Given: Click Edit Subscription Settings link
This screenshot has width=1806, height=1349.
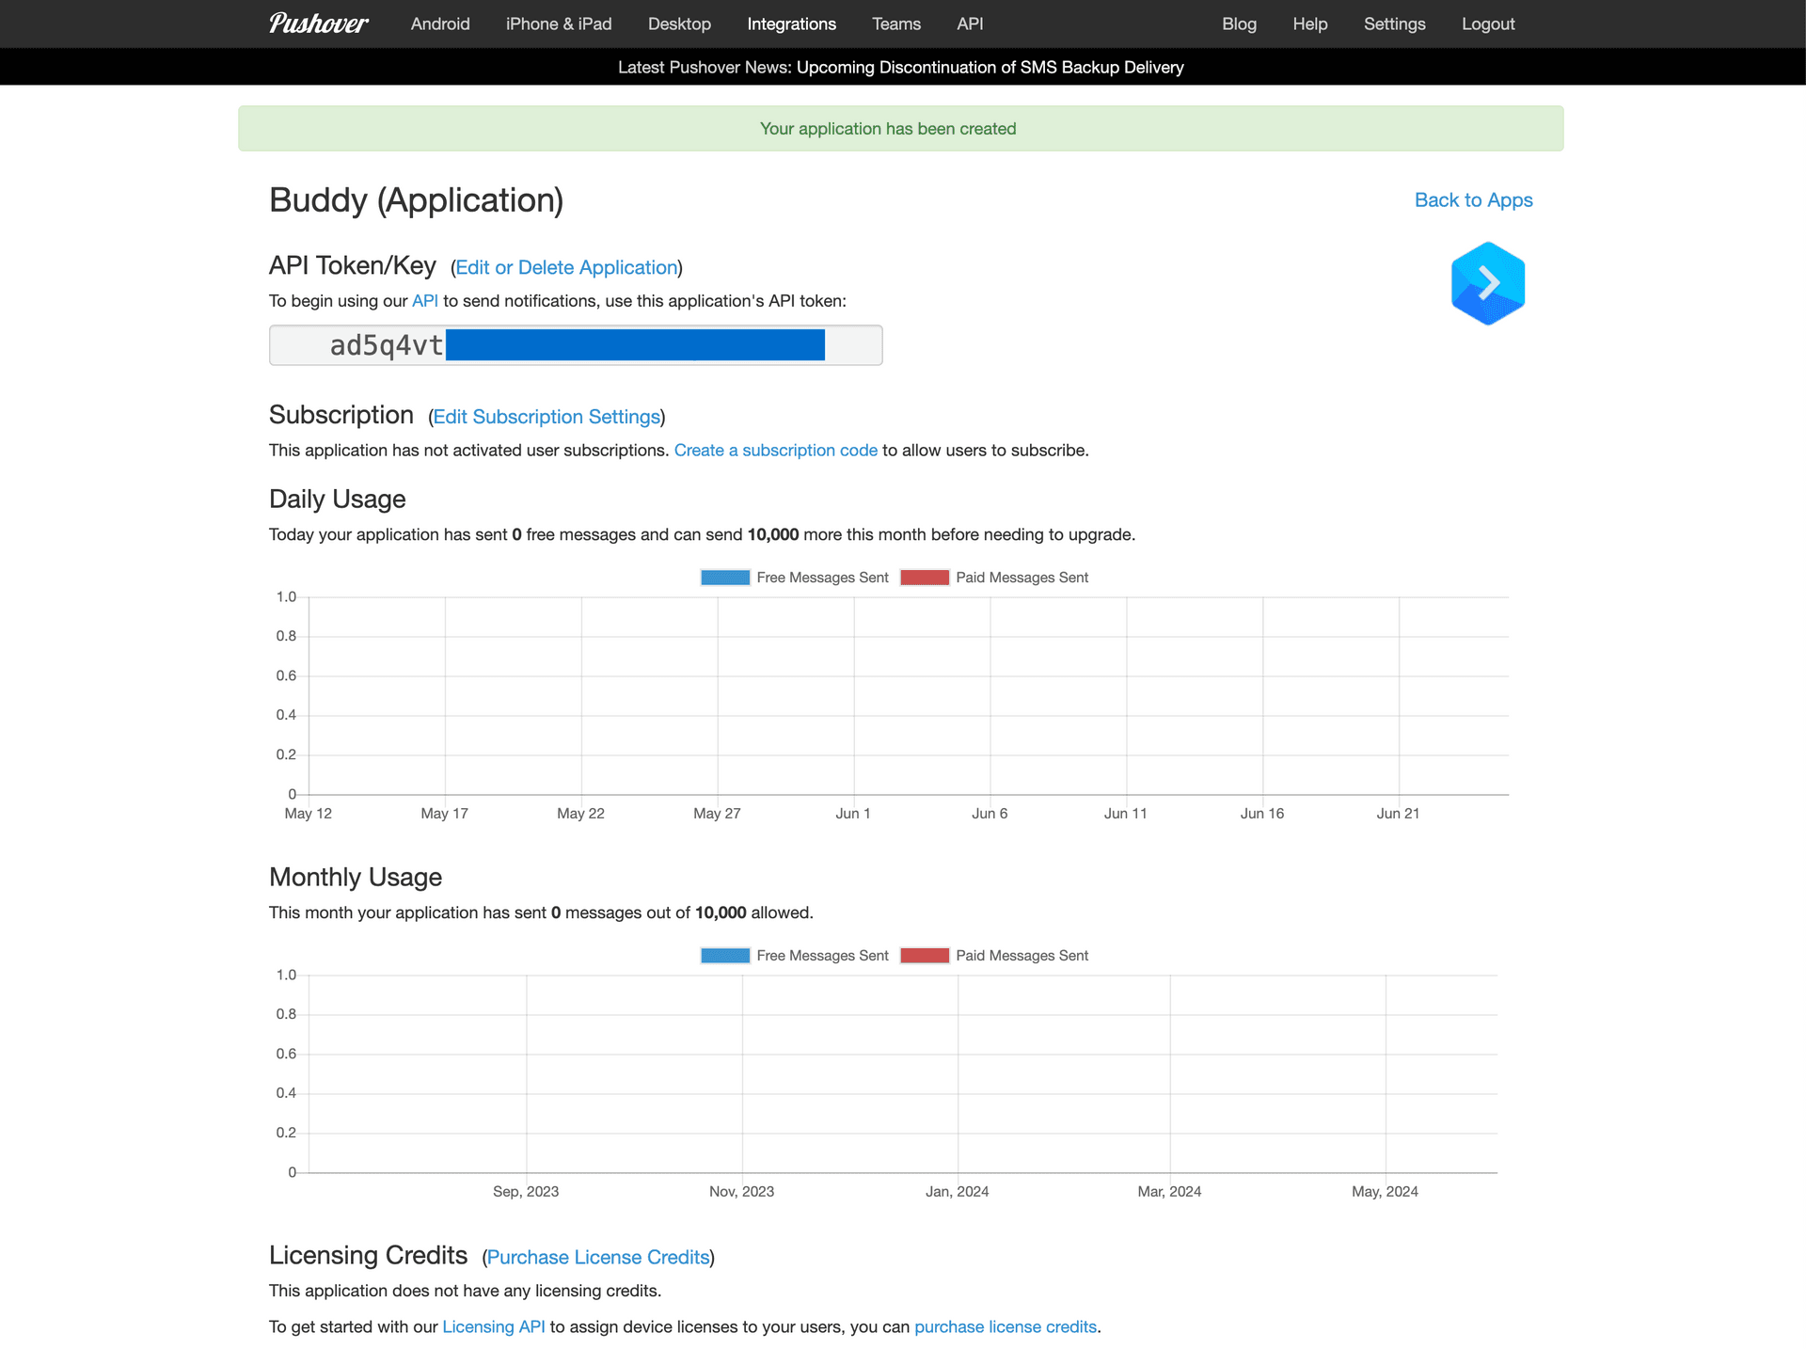Looking at the screenshot, I should [x=547, y=415].
